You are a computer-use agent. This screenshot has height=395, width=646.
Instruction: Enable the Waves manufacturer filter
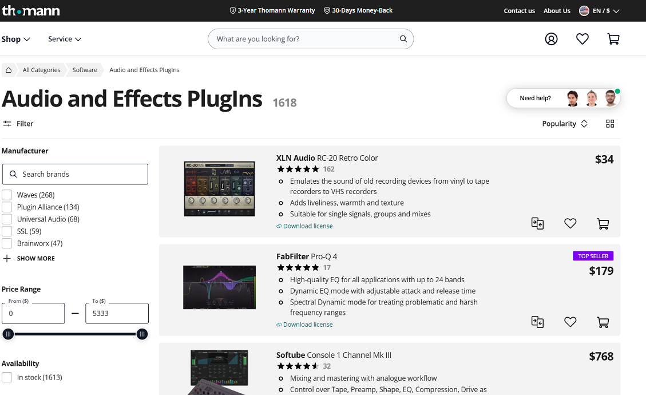point(7,195)
